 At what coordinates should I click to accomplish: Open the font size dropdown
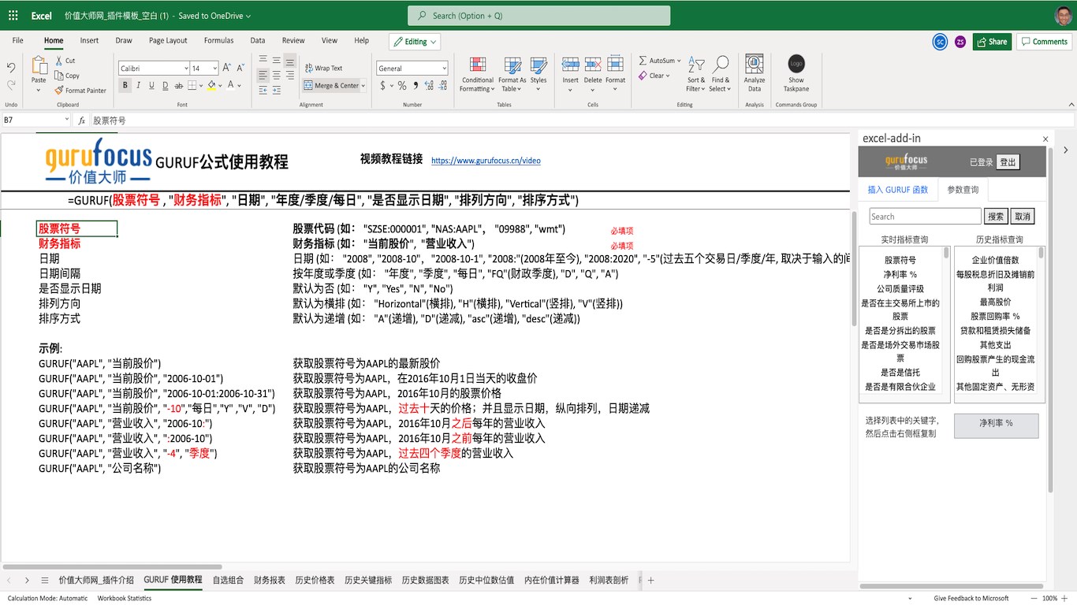tap(214, 69)
